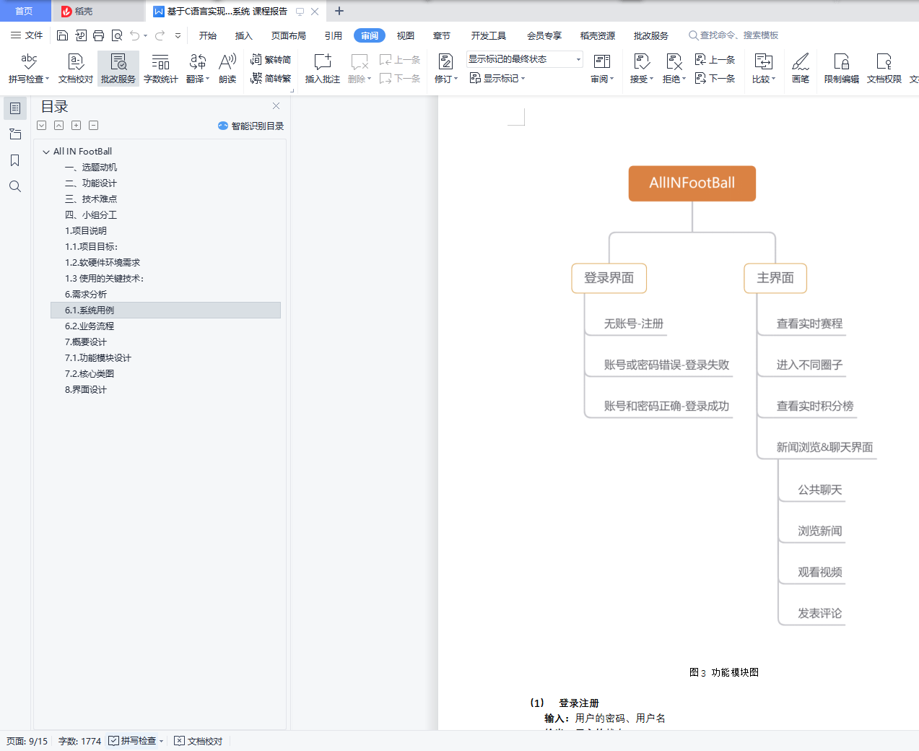Jump to 1.2.软硬件环境需求 in the outline
This screenshot has height=751, width=919.
click(103, 263)
